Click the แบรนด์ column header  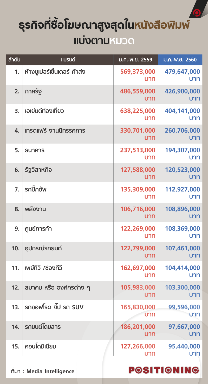coord(68,60)
